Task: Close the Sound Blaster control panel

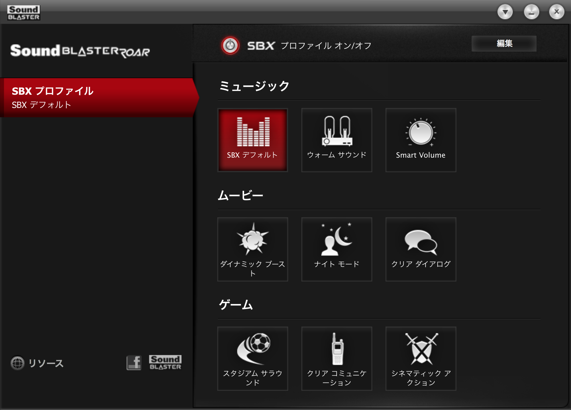Action: coord(556,12)
